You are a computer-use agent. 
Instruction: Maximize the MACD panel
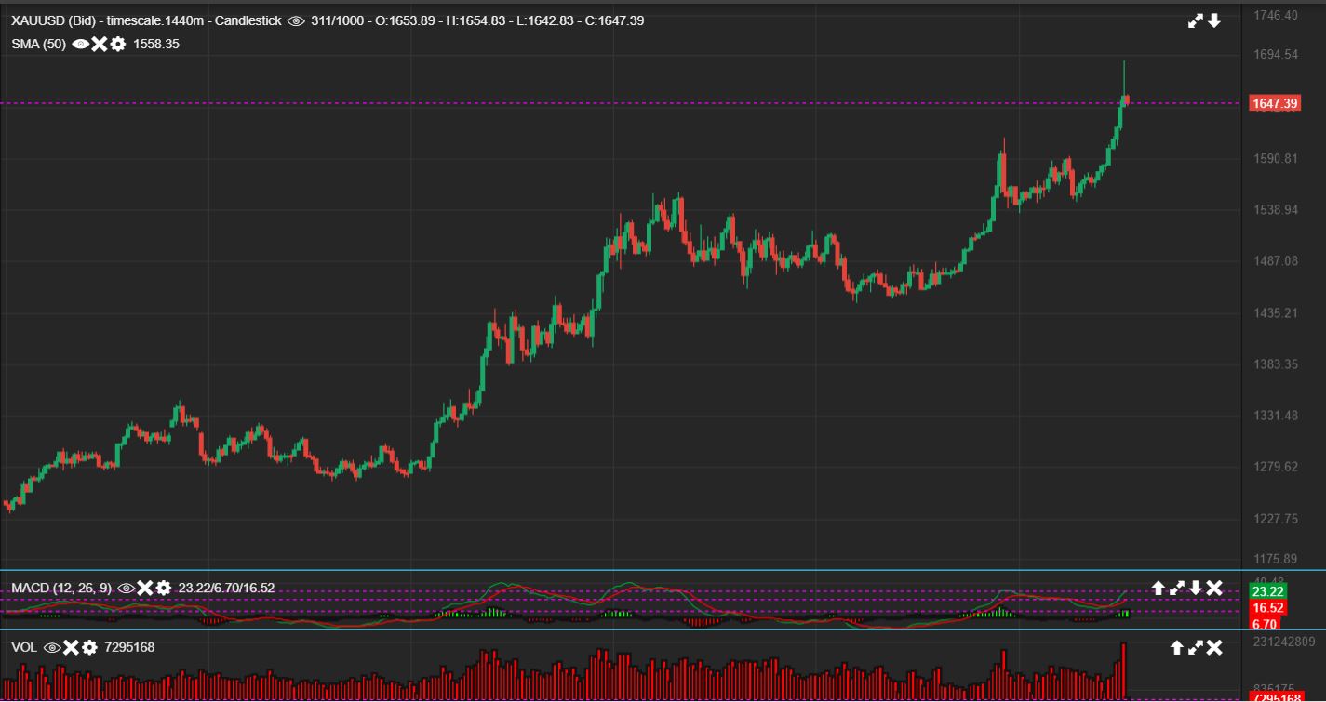click(1177, 588)
